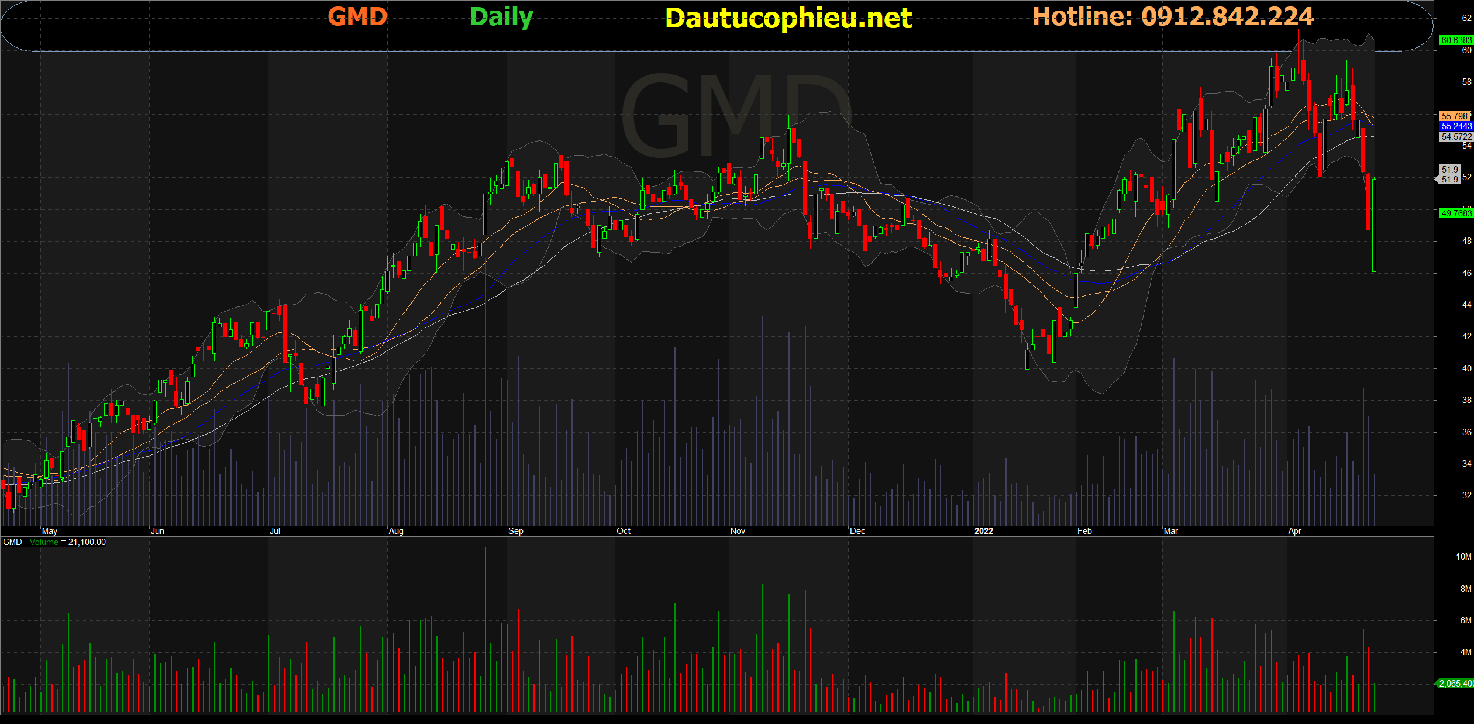Select the 58 value on the price axis
Viewport: 1474px width, 724px height.
pos(1466,82)
